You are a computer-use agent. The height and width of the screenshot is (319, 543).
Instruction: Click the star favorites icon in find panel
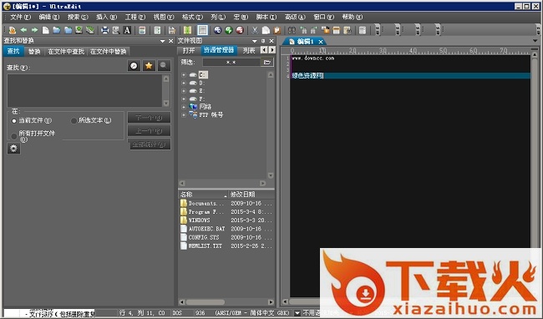[x=149, y=66]
